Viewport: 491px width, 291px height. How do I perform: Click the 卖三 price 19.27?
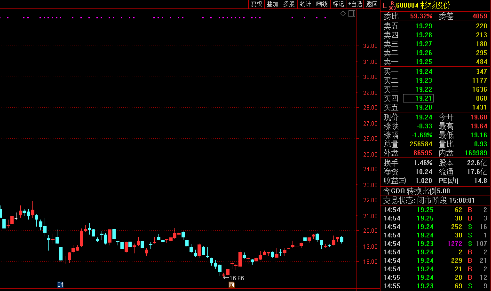(424, 44)
